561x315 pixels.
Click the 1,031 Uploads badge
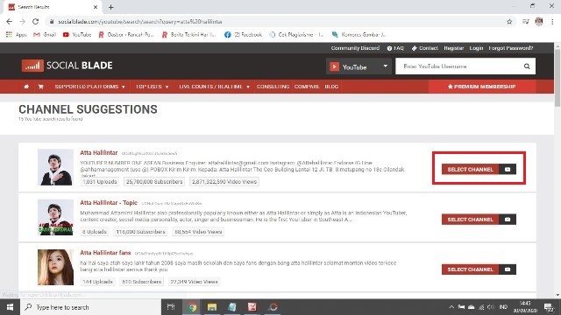(x=99, y=181)
